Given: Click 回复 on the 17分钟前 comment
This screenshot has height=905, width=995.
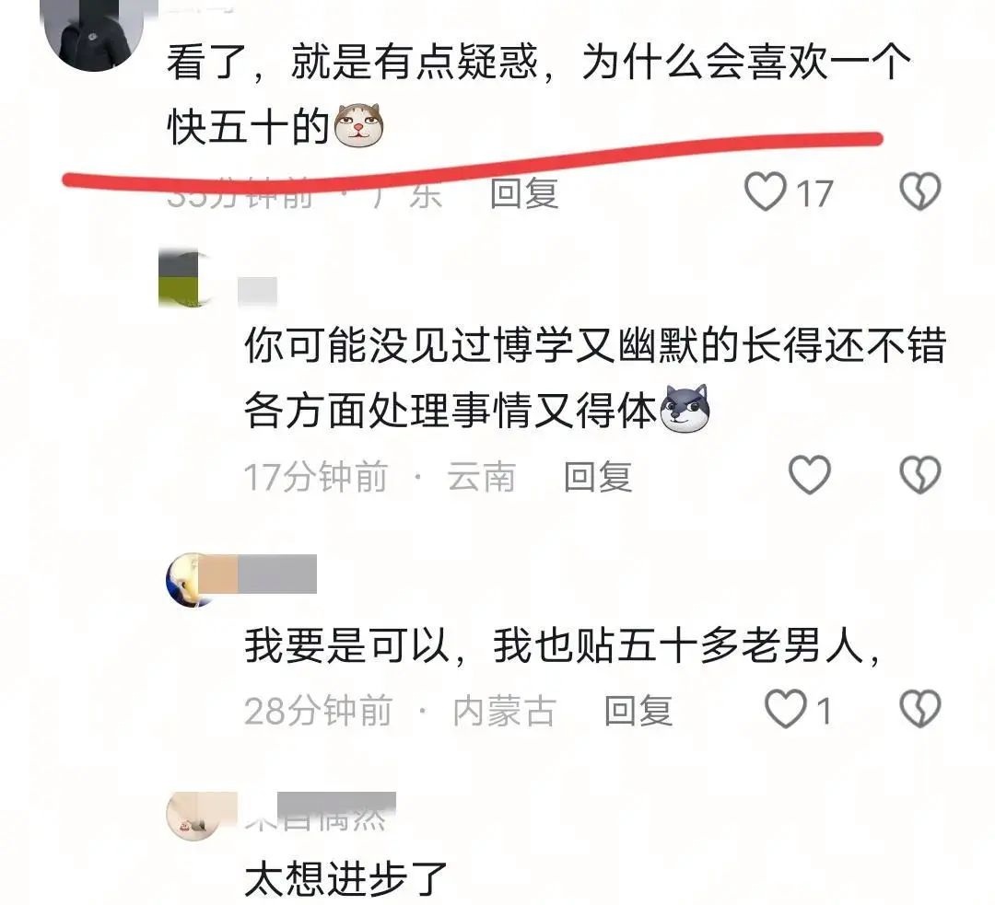Looking at the screenshot, I should pos(598,477).
